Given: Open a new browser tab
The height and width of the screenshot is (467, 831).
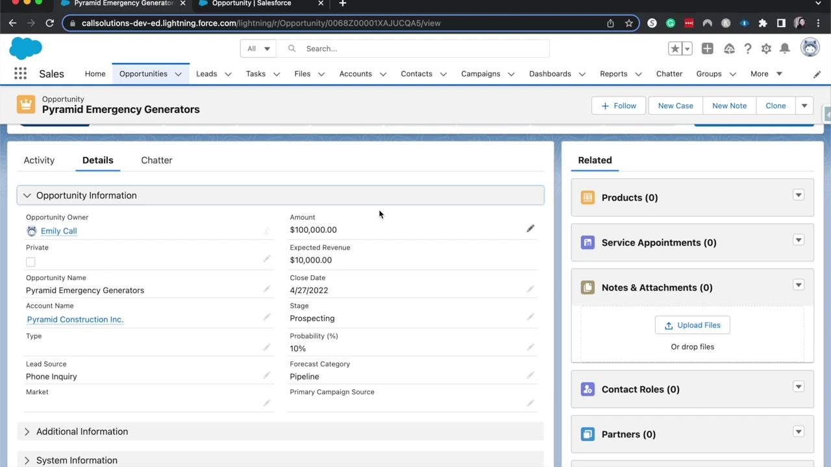Looking at the screenshot, I should click(x=342, y=3).
